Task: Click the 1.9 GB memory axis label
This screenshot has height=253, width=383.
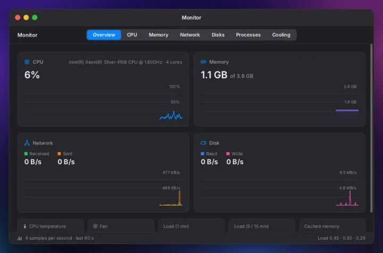Action: (x=350, y=102)
